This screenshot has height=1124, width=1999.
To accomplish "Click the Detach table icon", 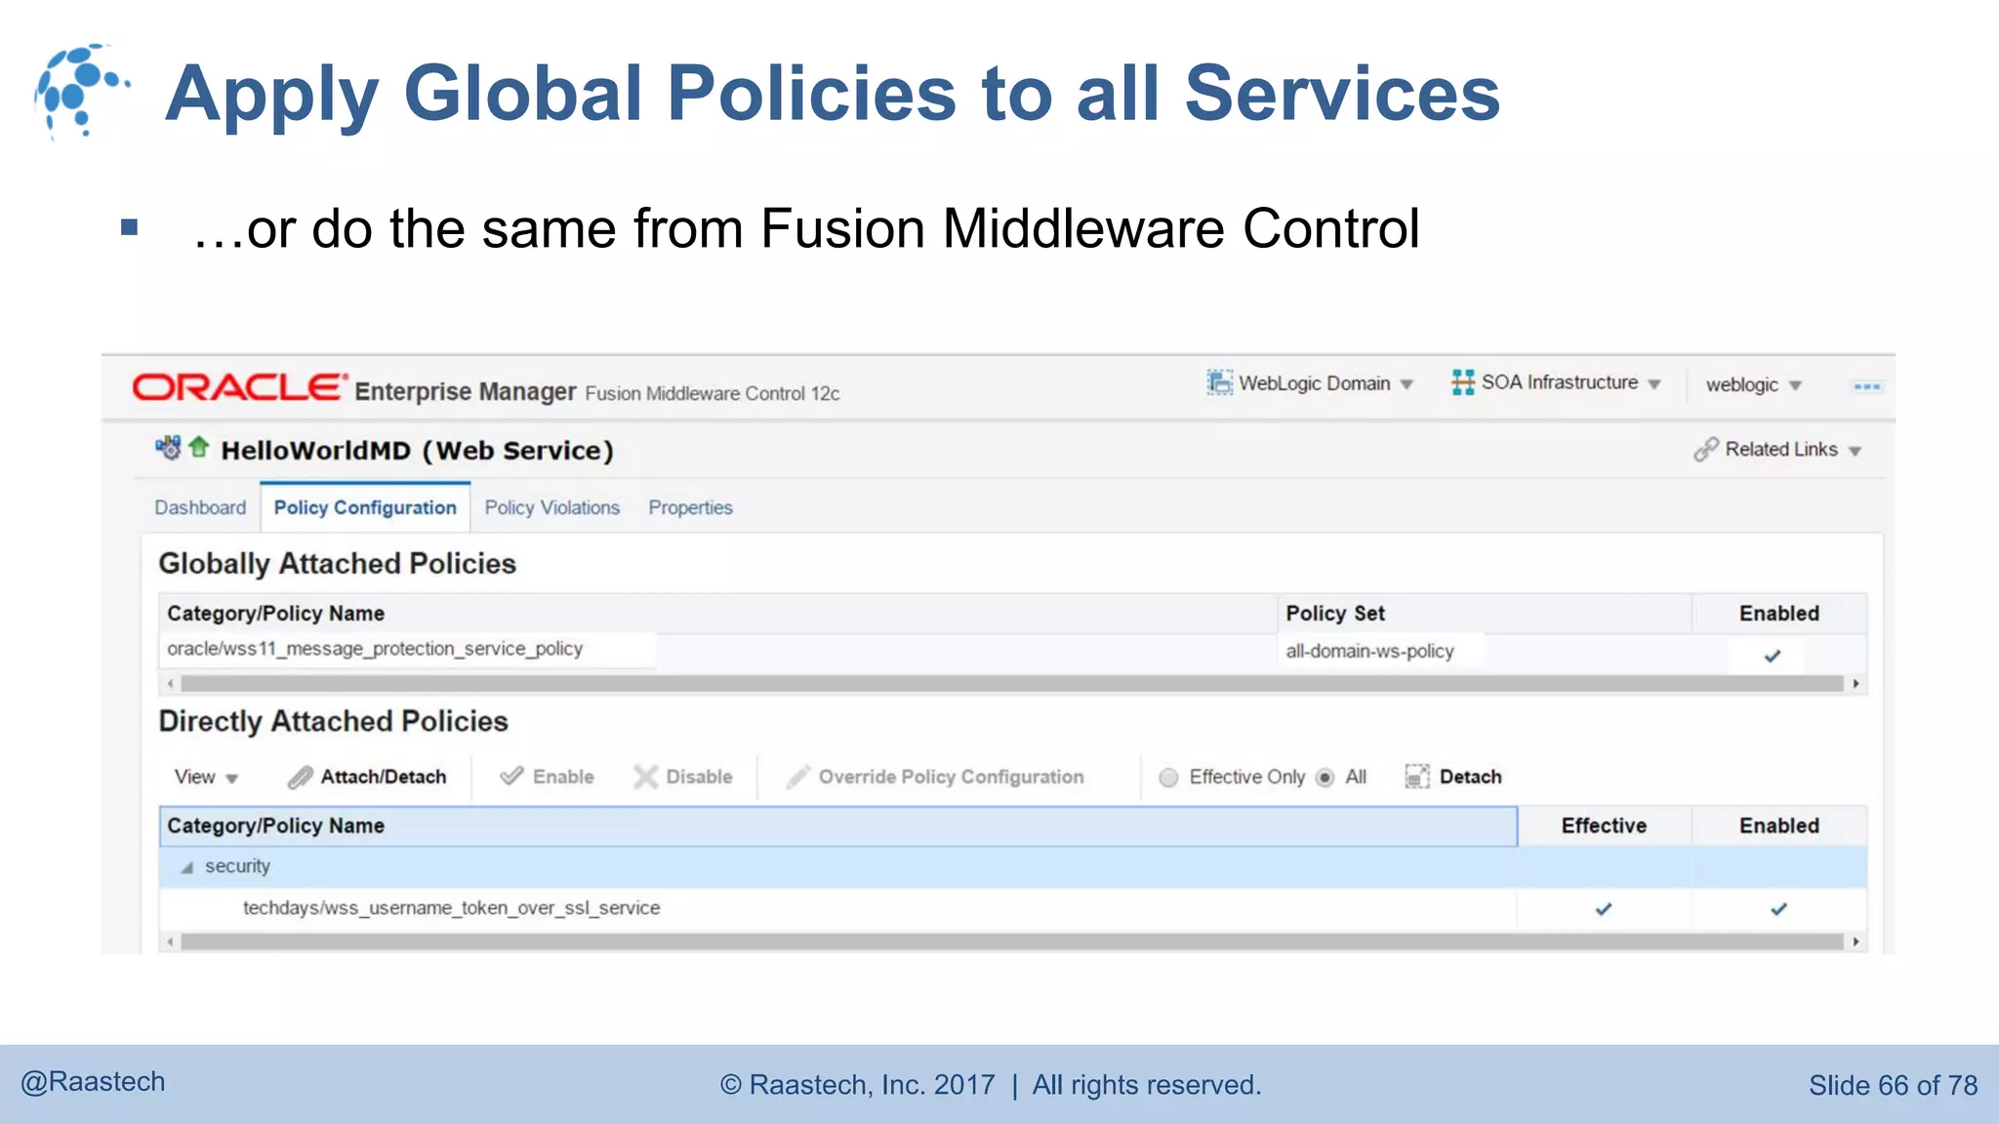I will [1416, 777].
